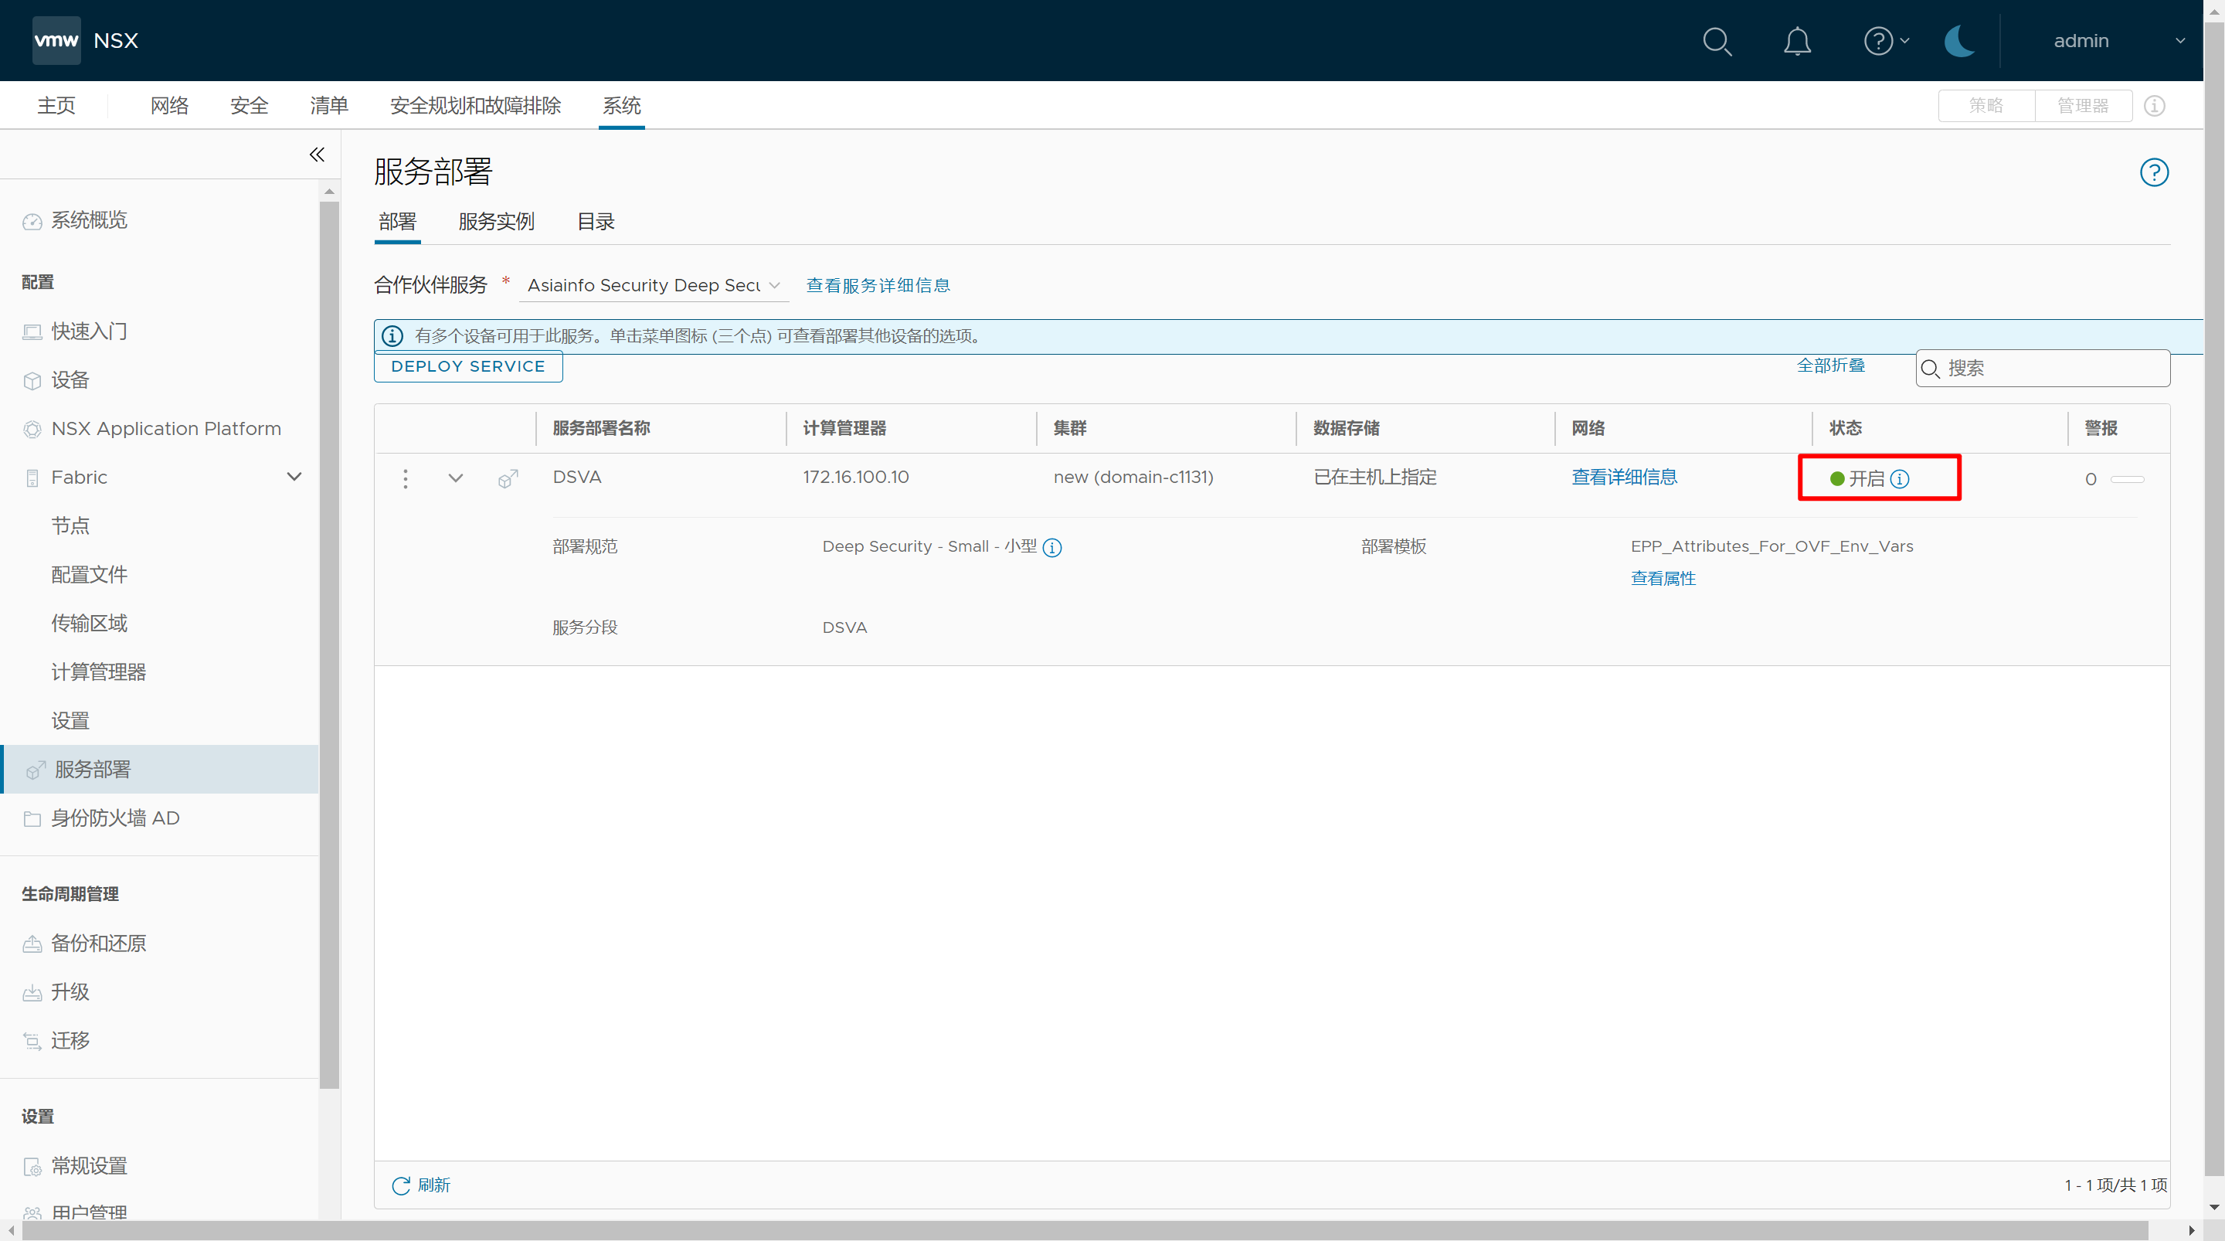Switch to 服务实例 tab

[496, 222]
